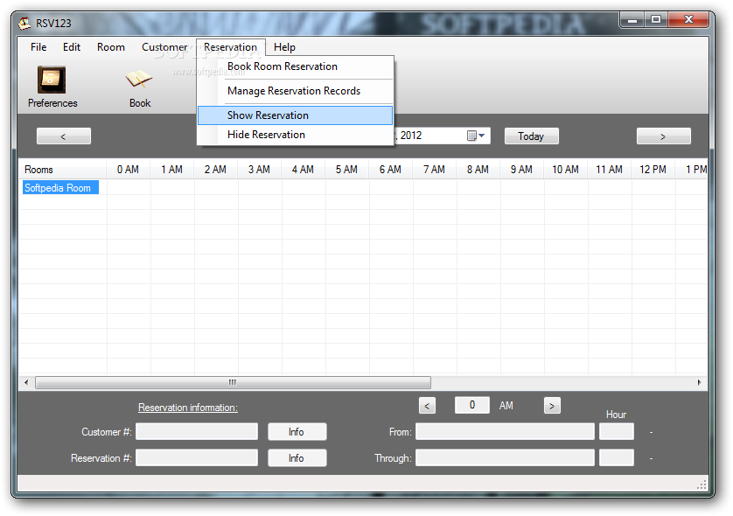Click the Book toolbar icon
Viewport: 733px width, 516px height.
139,87
